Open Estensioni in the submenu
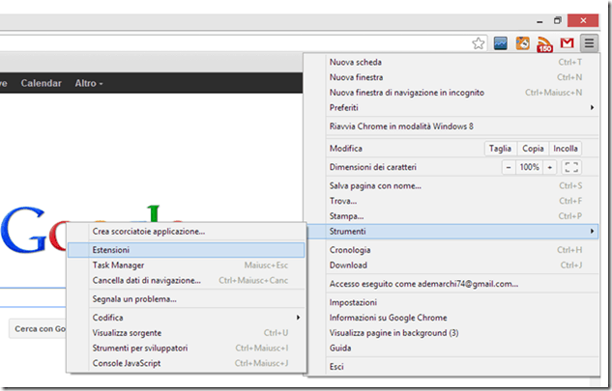Viewport: 612px width, 391px height. (x=187, y=250)
